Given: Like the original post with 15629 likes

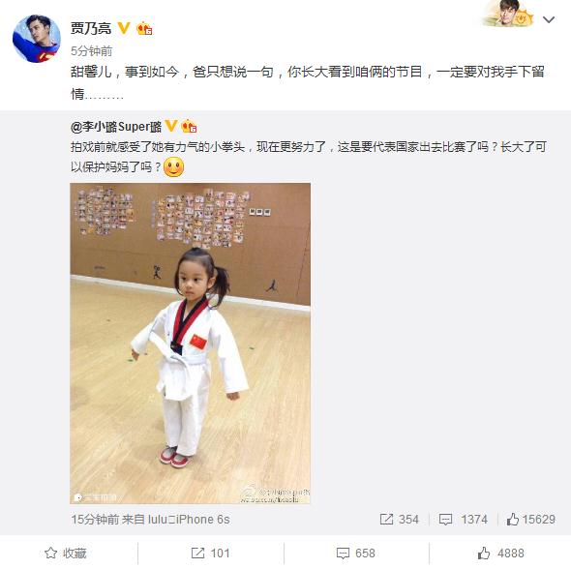Looking at the screenshot, I should 530,519.
